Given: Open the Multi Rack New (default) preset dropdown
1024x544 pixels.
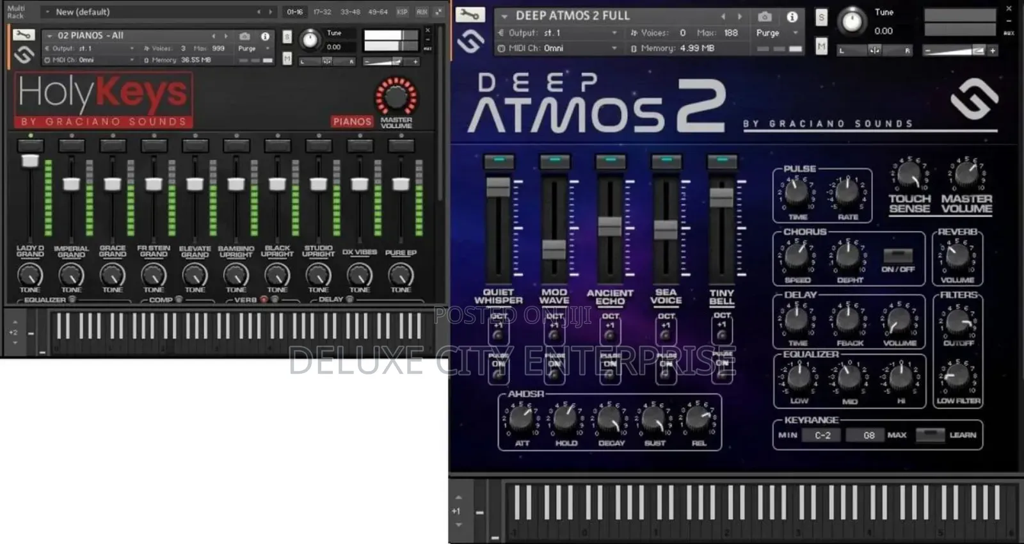Looking at the screenshot, I should click(x=47, y=12).
